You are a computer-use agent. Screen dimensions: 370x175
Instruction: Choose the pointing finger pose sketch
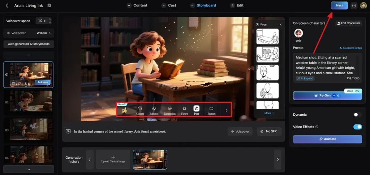[267, 90]
